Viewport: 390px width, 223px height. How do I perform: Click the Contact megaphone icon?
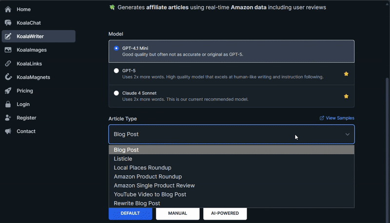point(8,131)
